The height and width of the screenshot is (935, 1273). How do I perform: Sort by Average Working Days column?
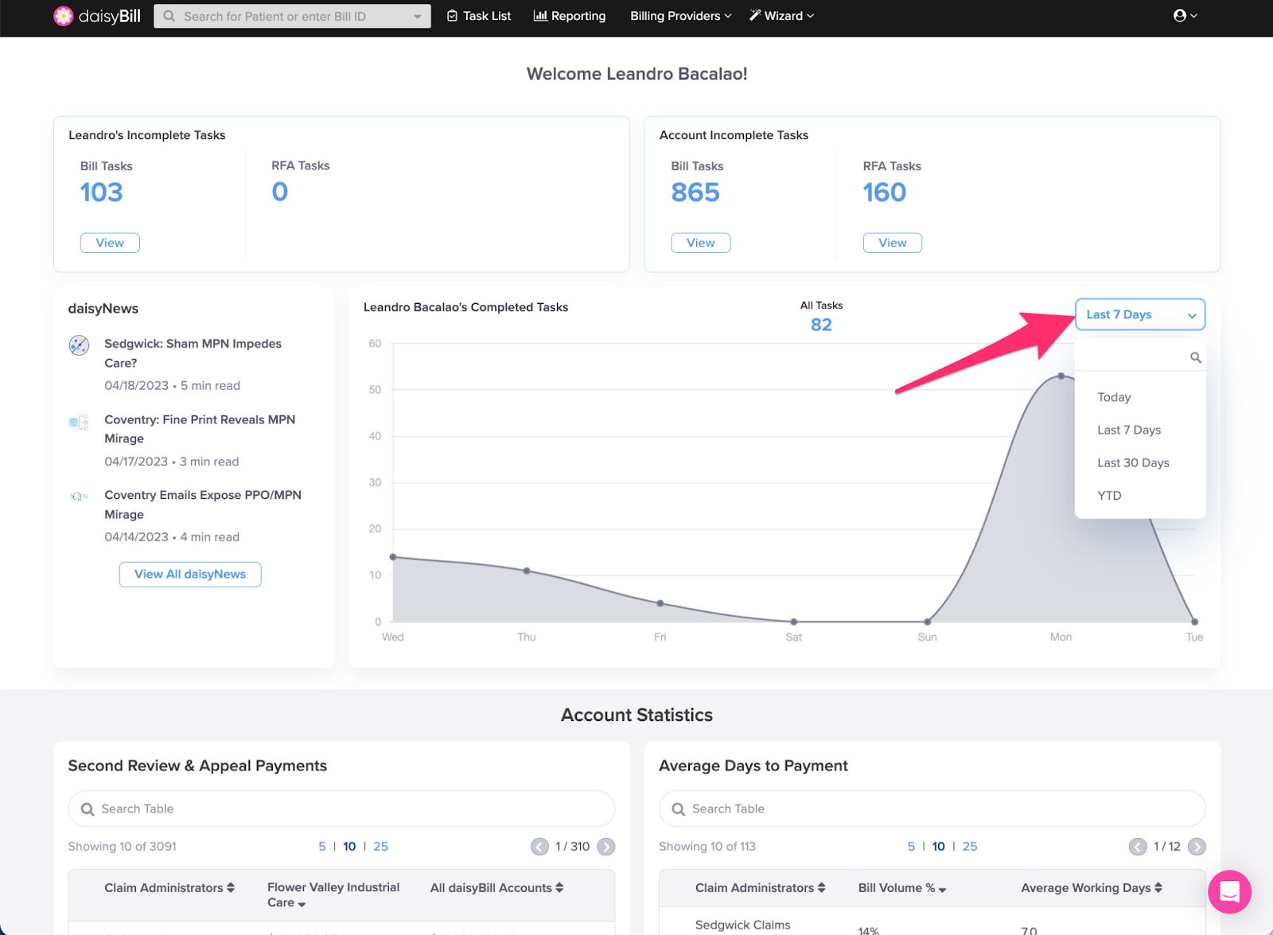pos(1092,888)
